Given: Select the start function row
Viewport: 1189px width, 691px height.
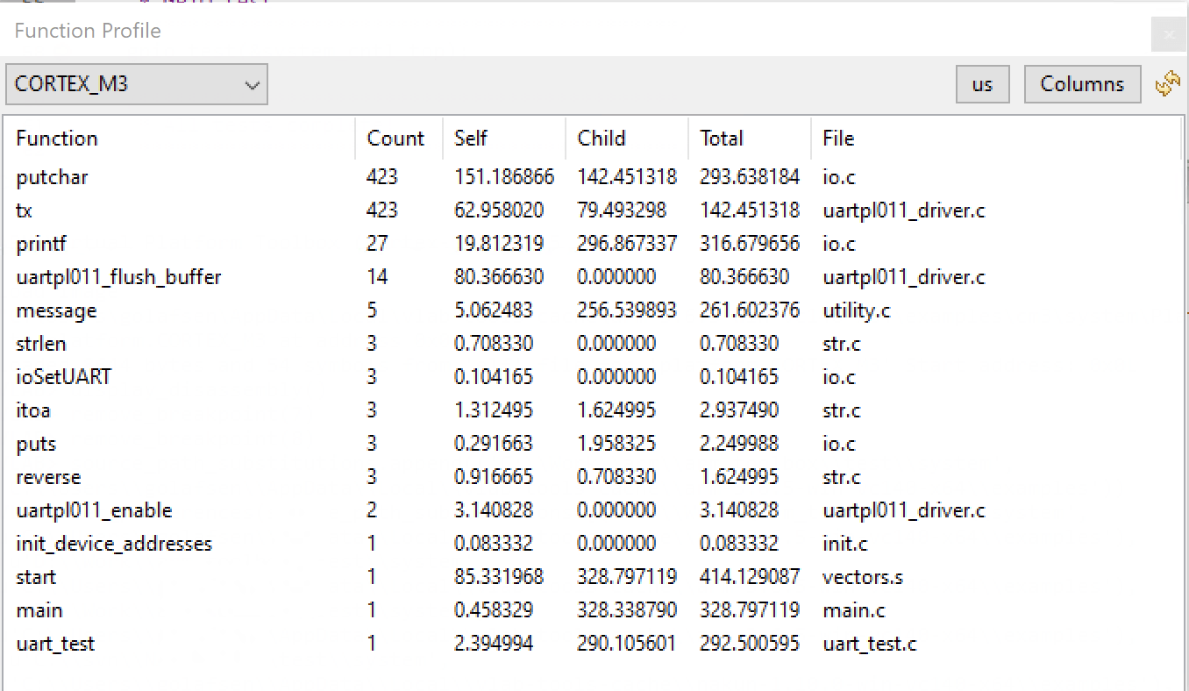Looking at the screenshot, I should (593, 577).
